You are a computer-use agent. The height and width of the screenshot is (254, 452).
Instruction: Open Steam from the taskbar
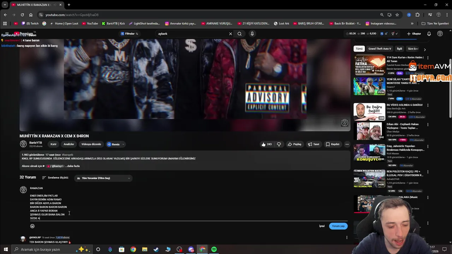pos(156,249)
